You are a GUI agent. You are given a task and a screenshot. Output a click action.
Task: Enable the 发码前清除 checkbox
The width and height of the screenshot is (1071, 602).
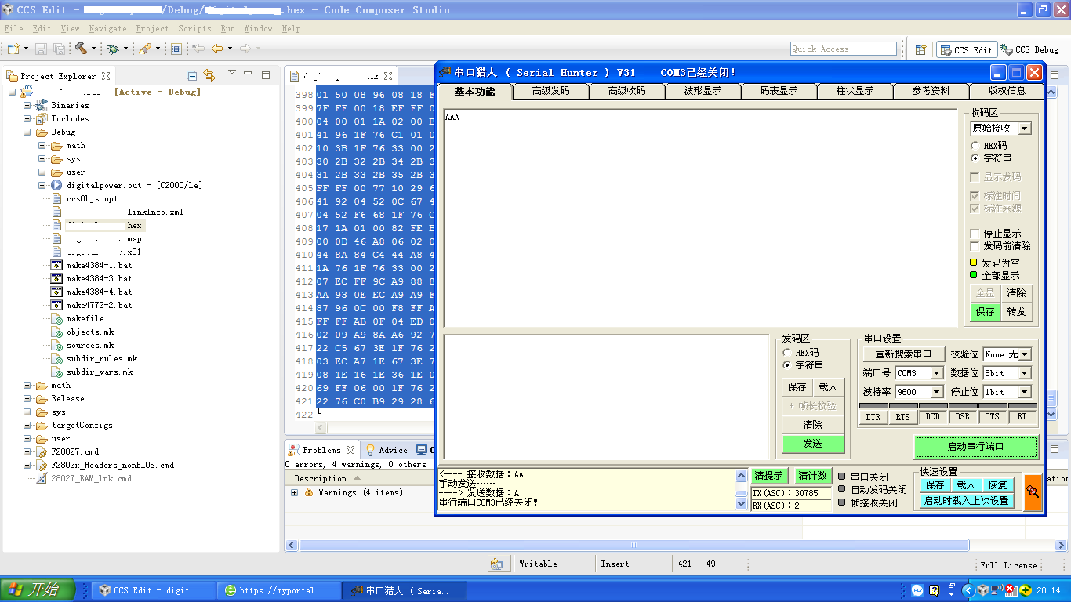click(x=975, y=246)
